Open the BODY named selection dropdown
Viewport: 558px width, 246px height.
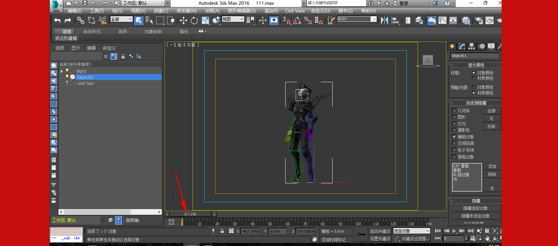(x=374, y=19)
